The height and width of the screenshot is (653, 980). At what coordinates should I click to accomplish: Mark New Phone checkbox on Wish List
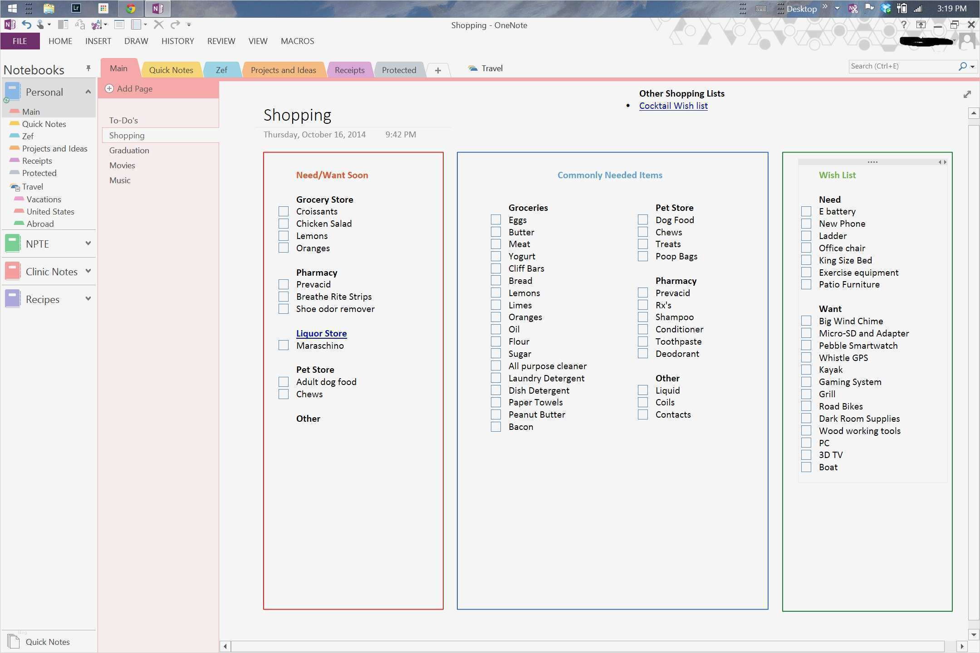coord(806,224)
